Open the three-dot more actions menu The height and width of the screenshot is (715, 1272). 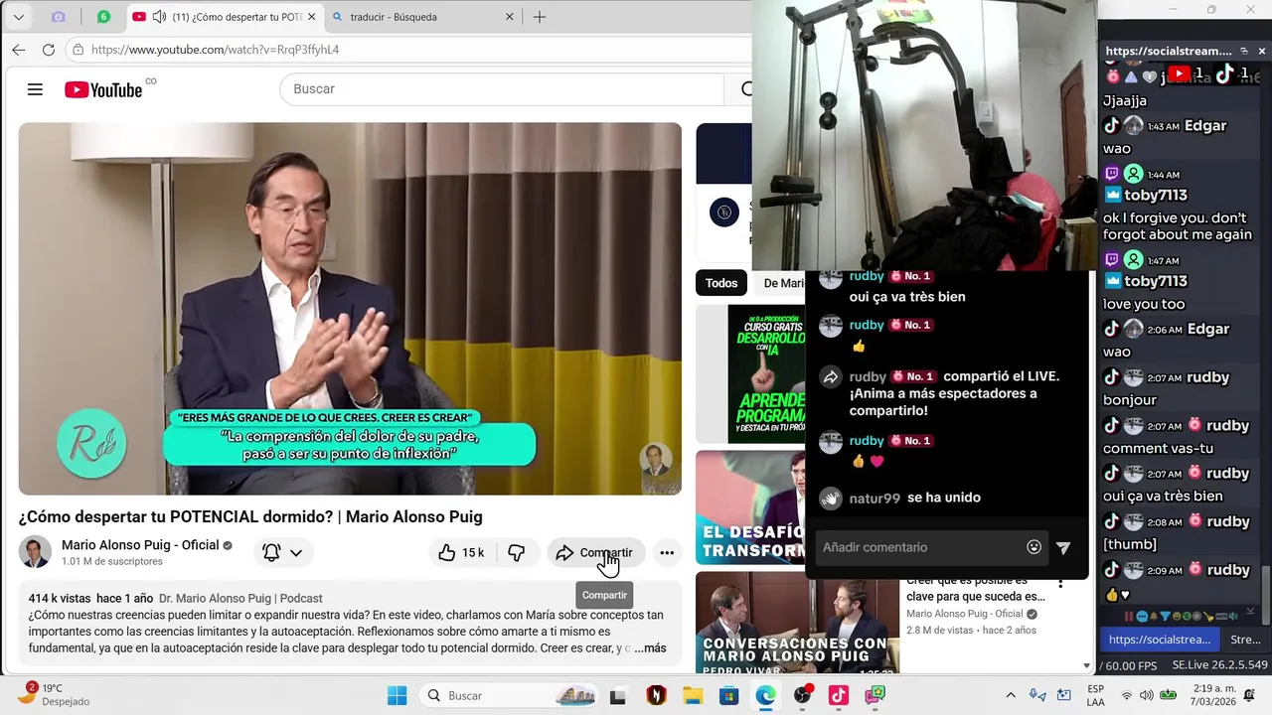[667, 552]
